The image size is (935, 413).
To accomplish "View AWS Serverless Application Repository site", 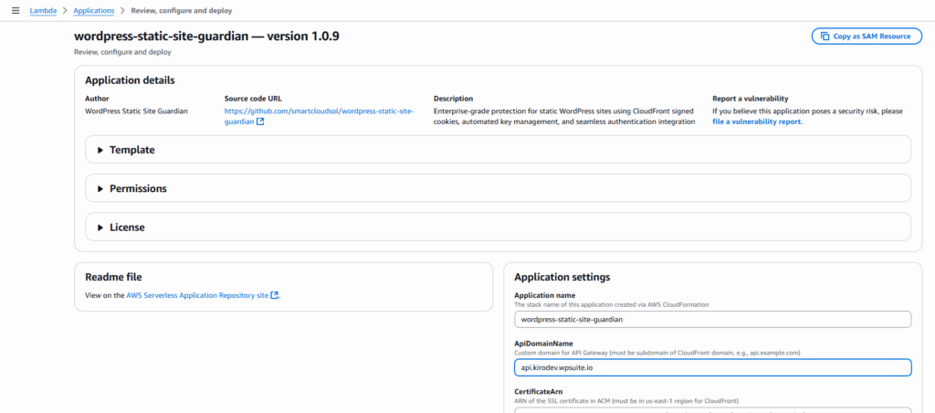I will (197, 295).
